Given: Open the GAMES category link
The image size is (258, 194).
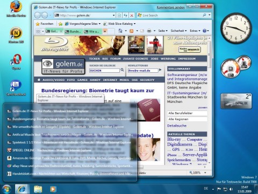Looking at the screenshot, I should click(x=82, y=80).
